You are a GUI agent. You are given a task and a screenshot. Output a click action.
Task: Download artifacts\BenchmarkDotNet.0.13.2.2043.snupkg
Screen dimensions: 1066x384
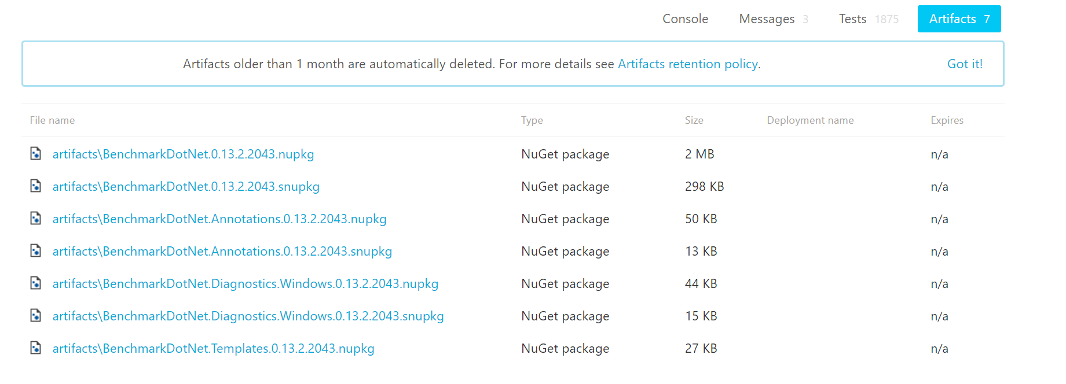186,187
